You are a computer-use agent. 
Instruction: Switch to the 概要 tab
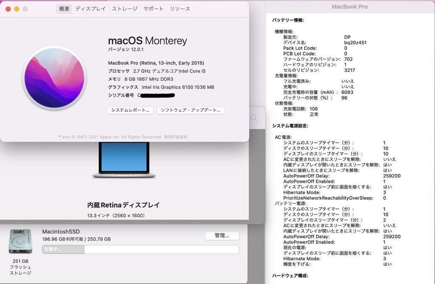point(64,9)
